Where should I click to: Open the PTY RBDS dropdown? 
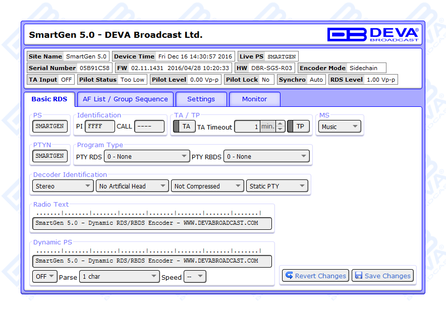point(266,156)
